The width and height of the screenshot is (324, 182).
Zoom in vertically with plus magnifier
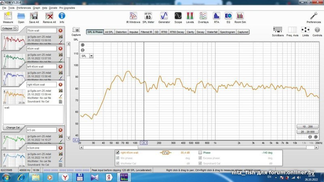point(83,45)
